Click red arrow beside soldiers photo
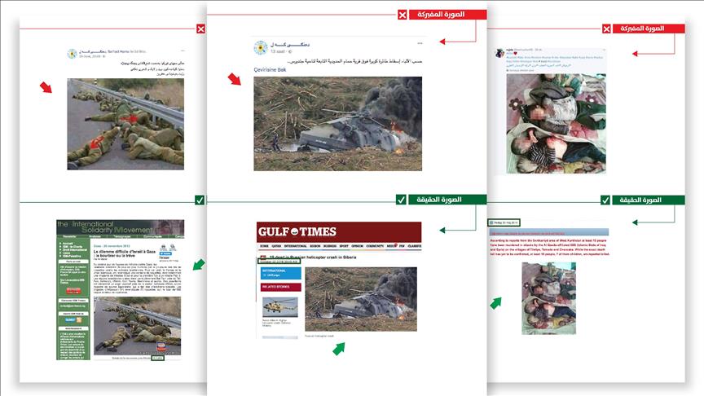 click(46, 87)
